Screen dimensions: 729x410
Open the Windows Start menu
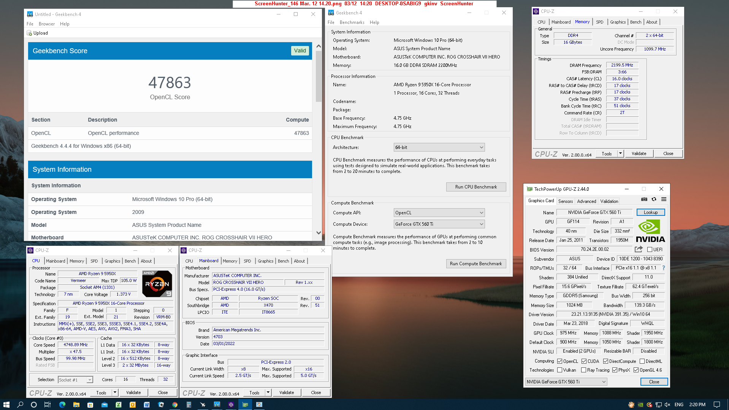(6, 405)
